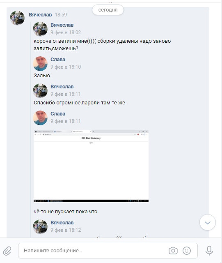Open the camera photo icon in message field
Image resolution: width=222 pixels, height=263 pixels.
point(173,251)
